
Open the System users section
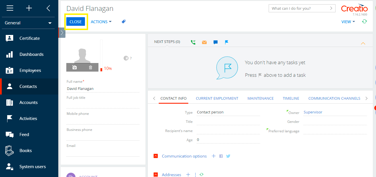(29, 167)
